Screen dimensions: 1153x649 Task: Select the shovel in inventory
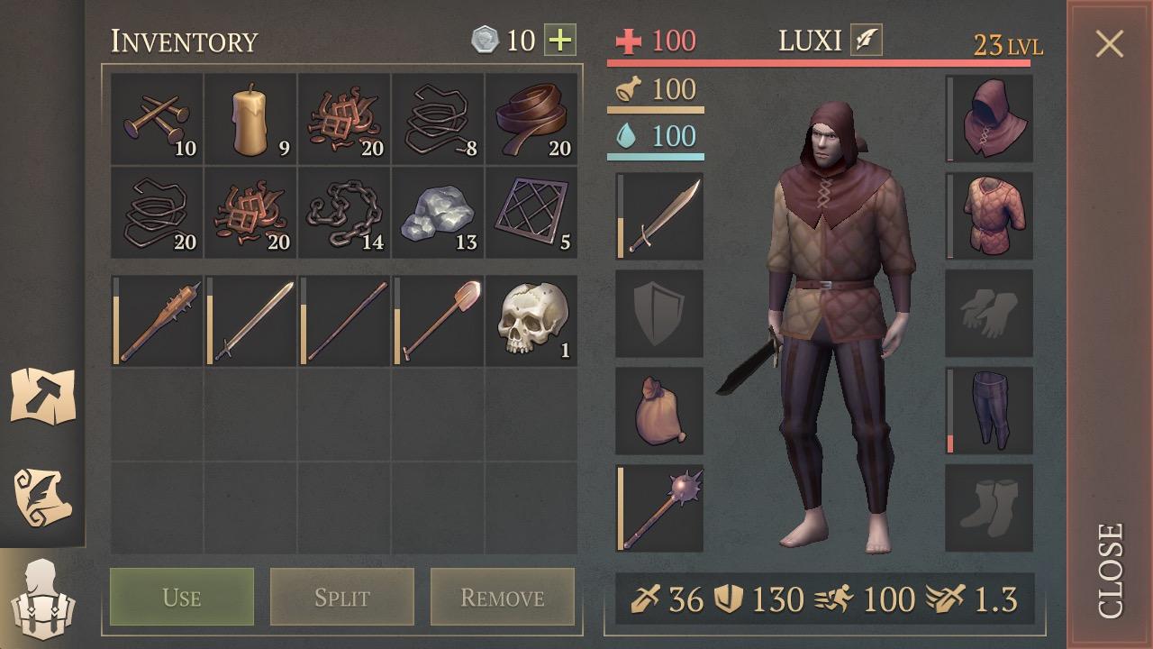[438, 320]
